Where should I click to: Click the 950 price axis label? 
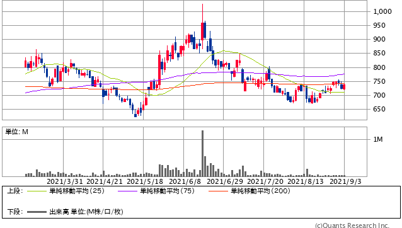coord(379,25)
